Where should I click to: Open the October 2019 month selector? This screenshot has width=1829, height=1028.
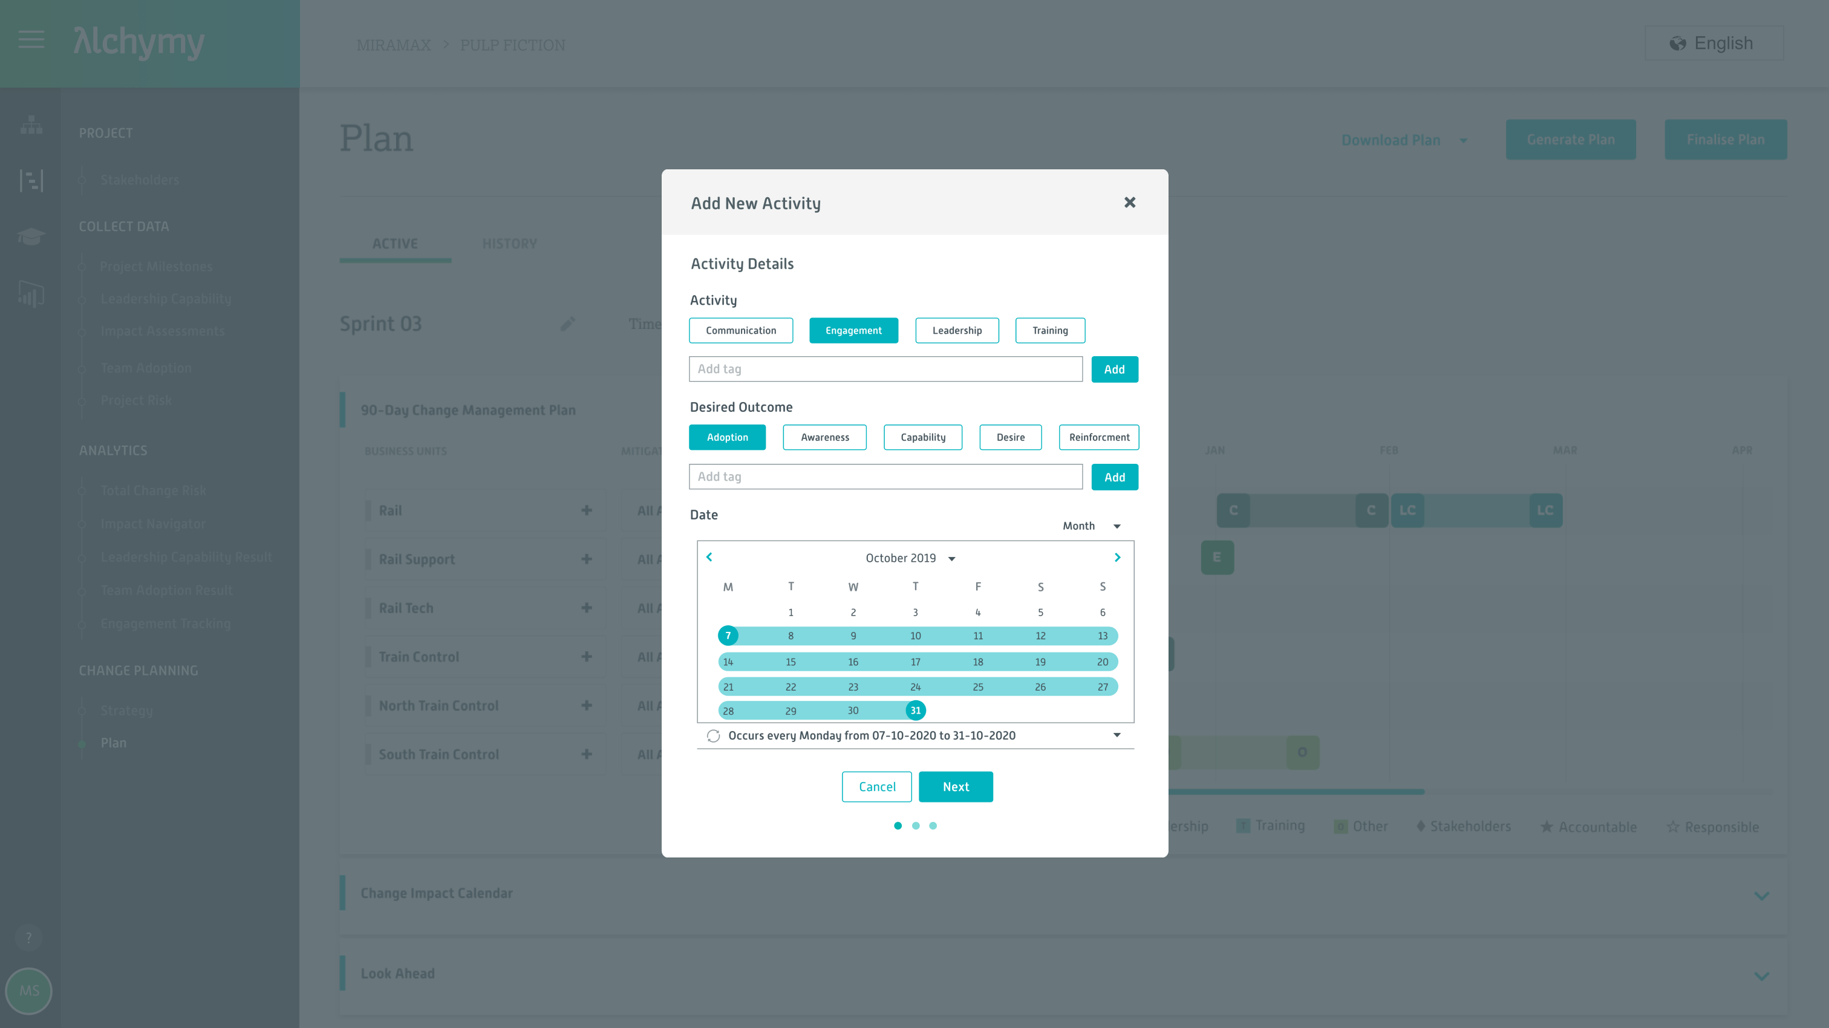(910, 558)
